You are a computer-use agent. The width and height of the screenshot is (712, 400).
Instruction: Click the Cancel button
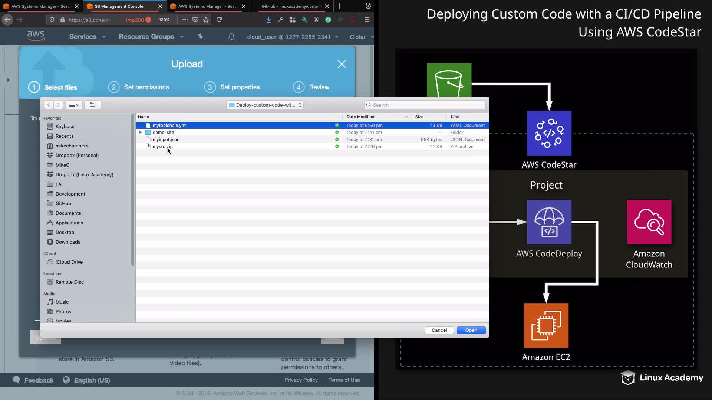pos(439,330)
